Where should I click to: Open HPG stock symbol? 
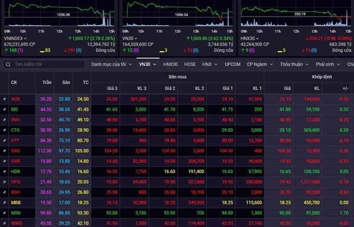15,182
